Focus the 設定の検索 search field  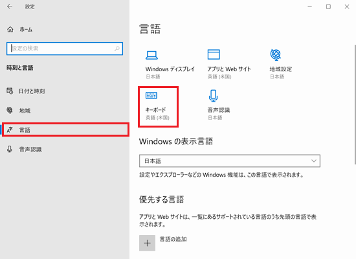[65, 49]
